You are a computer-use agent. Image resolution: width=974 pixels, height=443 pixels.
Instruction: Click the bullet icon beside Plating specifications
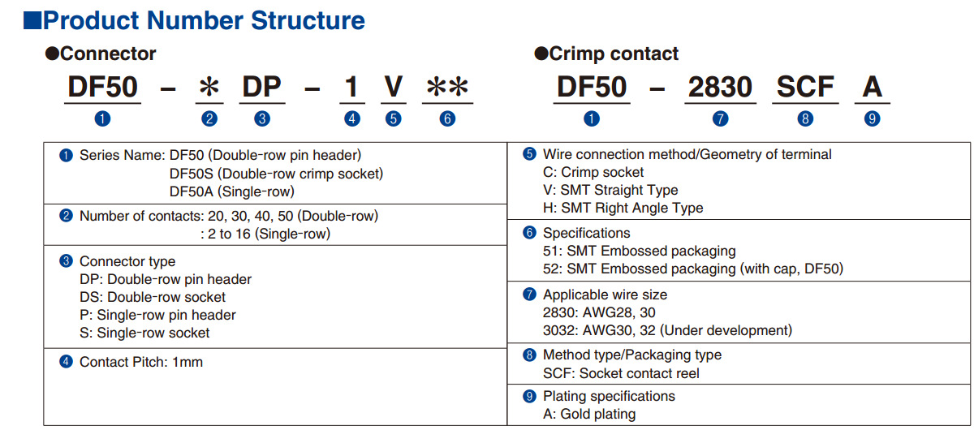(530, 397)
